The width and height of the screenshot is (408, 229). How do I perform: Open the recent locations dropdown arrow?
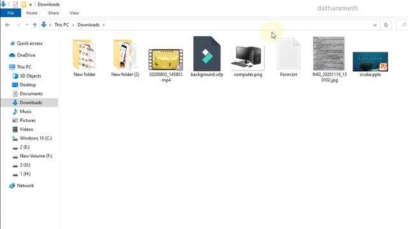27,25
